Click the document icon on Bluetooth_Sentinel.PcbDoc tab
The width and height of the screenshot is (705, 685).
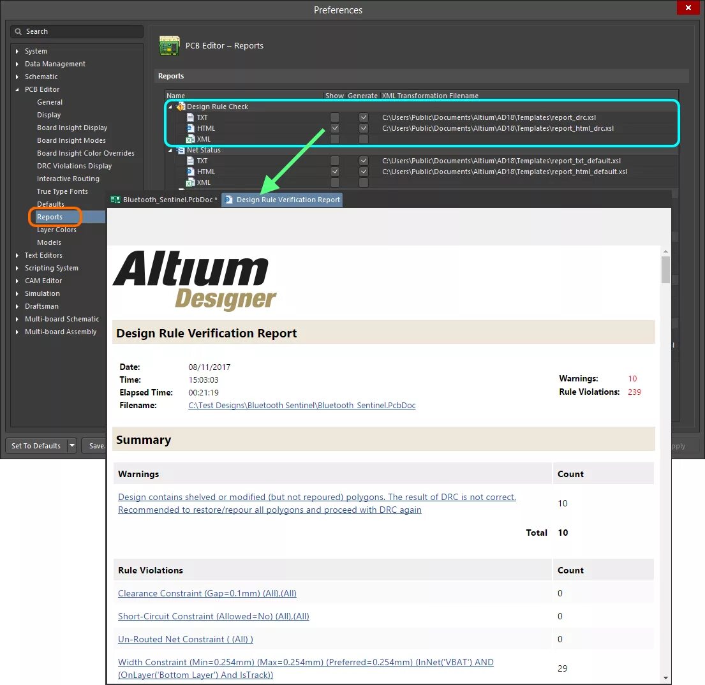pos(117,200)
